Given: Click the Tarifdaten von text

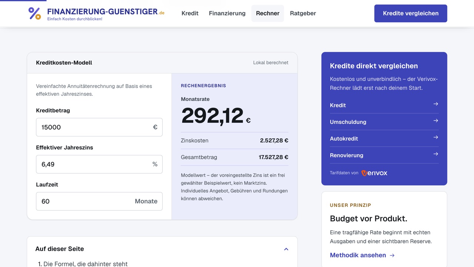Looking at the screenshot, I should click(x=344, y=173).
